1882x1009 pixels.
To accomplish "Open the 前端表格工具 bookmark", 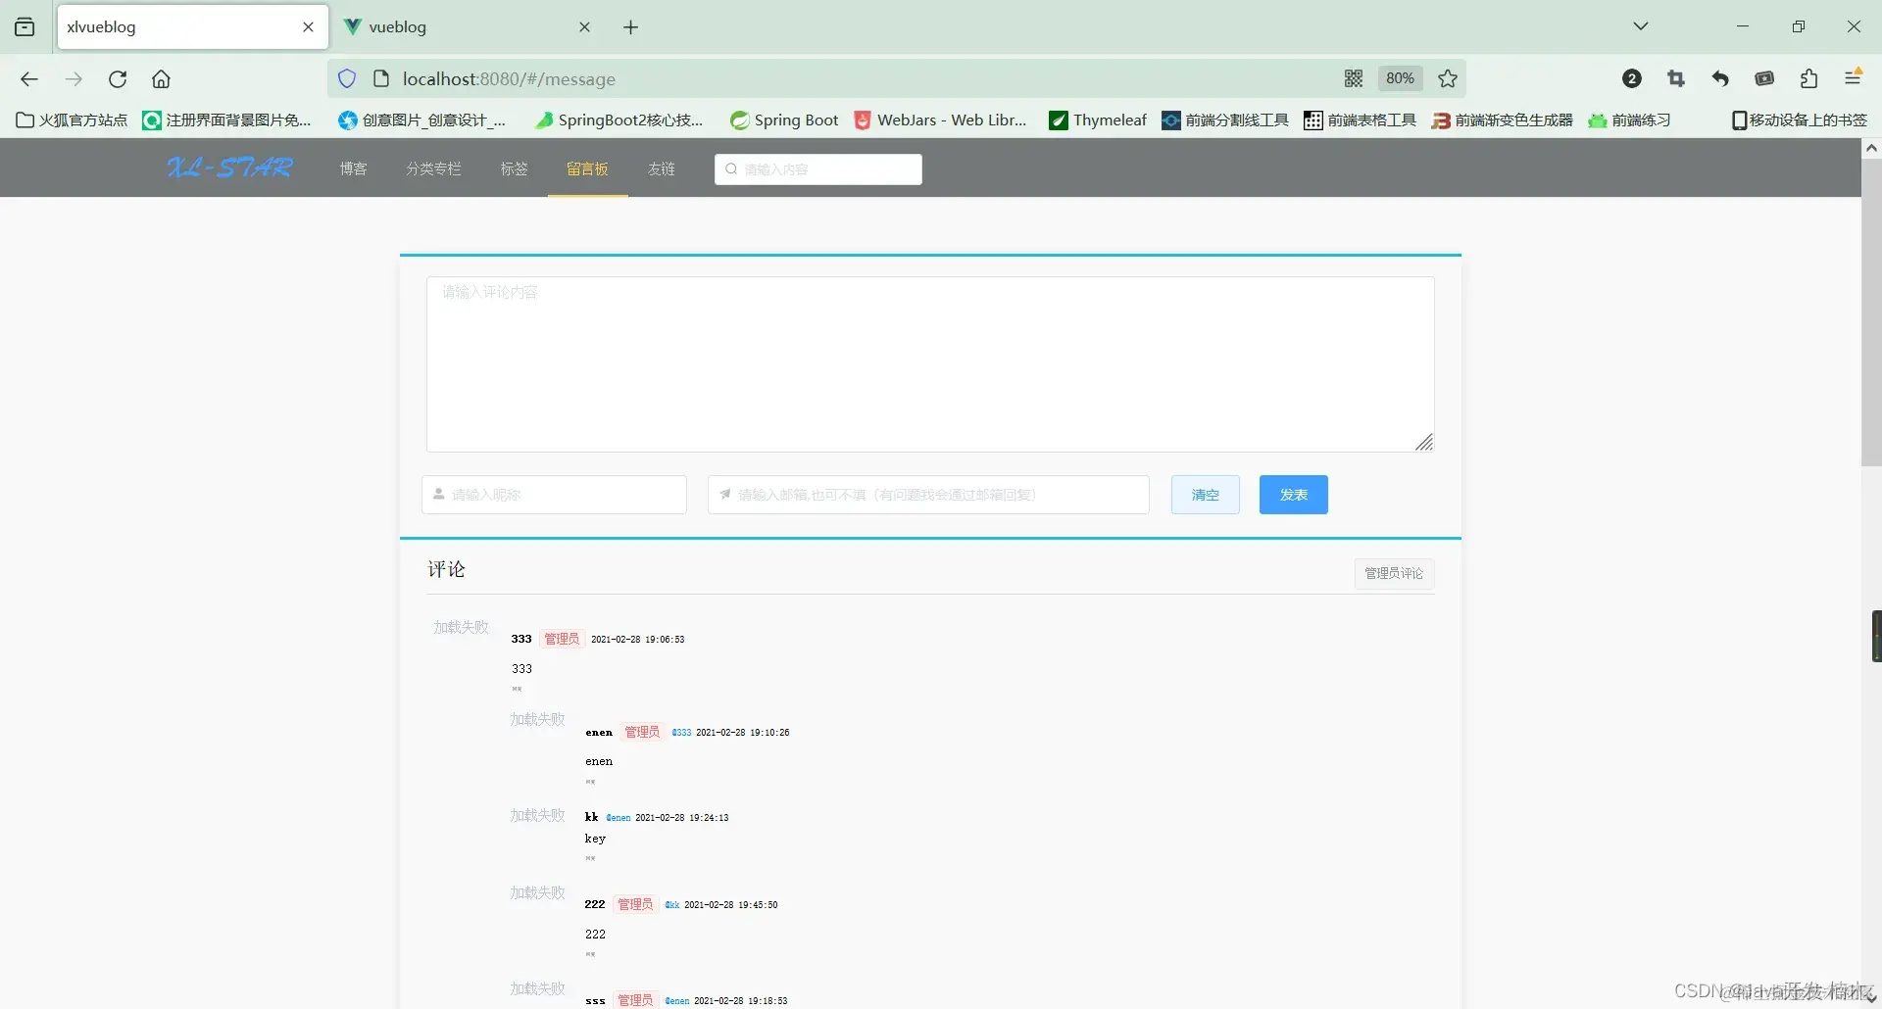I will [1361, 120].
